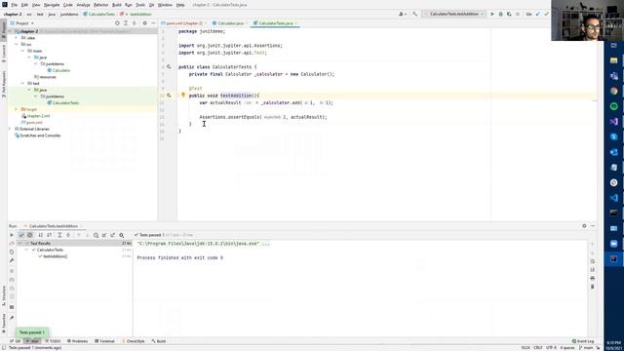The image size is (624, 351).
Task: Open Visual Studio from taskbar
Action: click(x=613, y=121)
